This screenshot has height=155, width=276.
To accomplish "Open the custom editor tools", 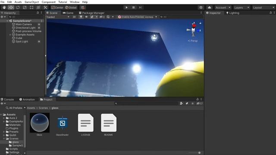I will (45, 7).
